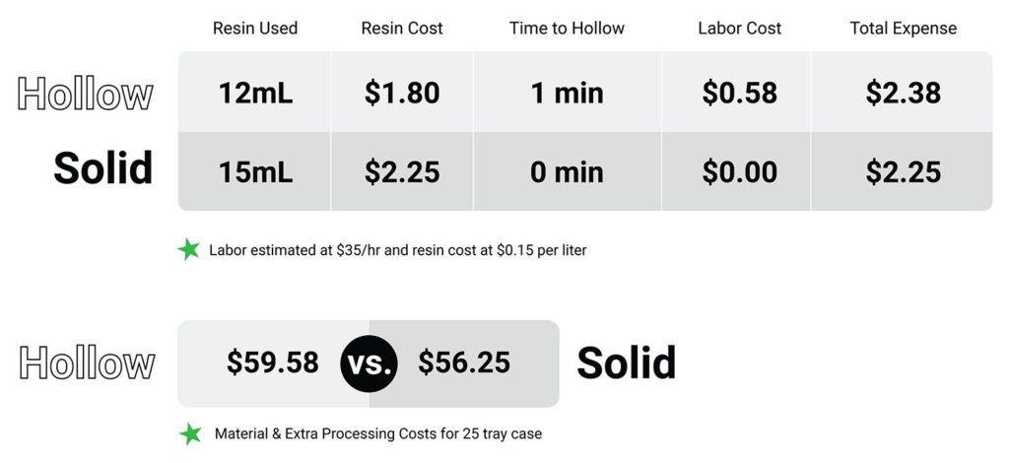Click the $2.25 solid resin cost cell
Viewport: 1009px width, 463px height.
[402, 171]
